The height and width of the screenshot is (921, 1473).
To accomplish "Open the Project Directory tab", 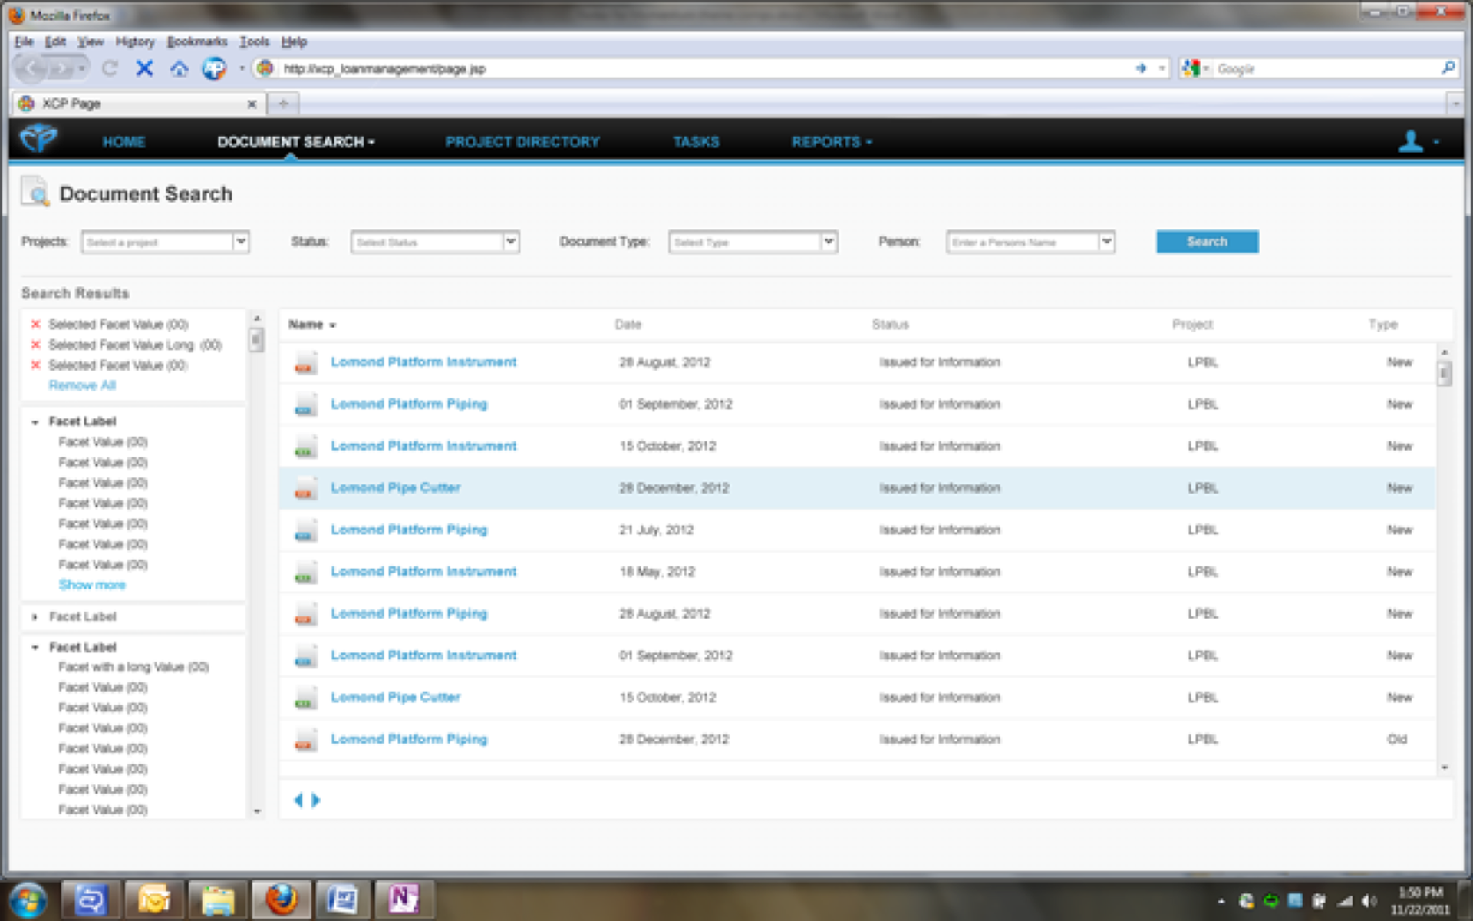I will click(522, 142).
